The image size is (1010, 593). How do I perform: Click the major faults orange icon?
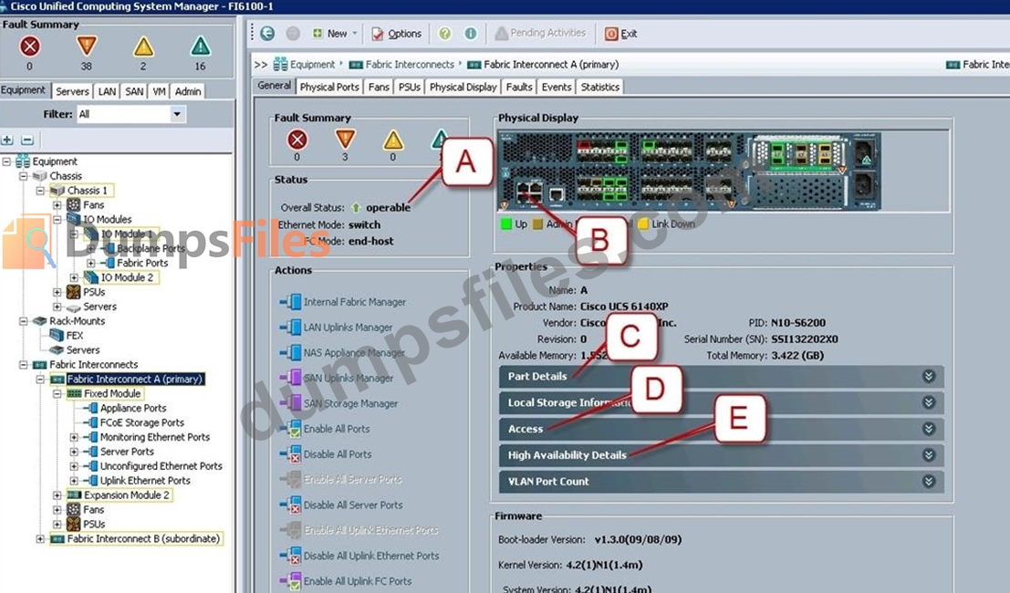point(87,47)
